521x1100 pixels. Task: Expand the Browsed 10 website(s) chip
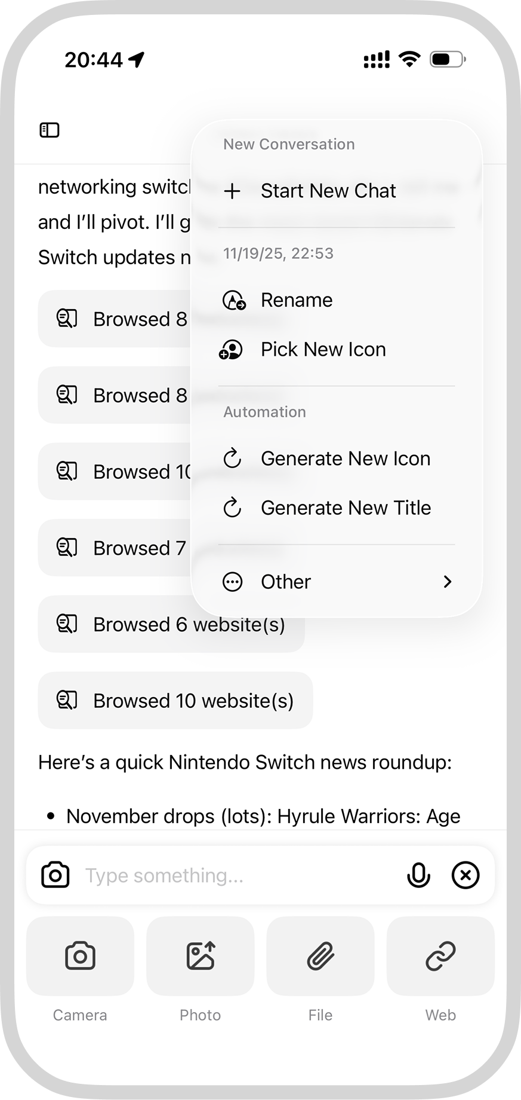click(x=174, y=700)
